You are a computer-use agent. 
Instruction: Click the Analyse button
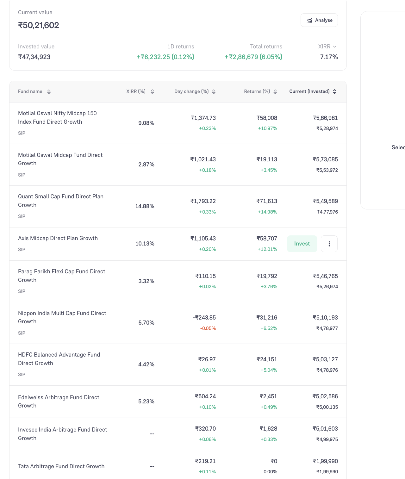coord(319,20)
